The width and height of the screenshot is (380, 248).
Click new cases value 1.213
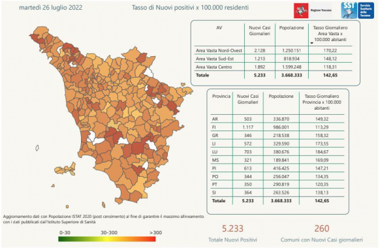point(260,59)
